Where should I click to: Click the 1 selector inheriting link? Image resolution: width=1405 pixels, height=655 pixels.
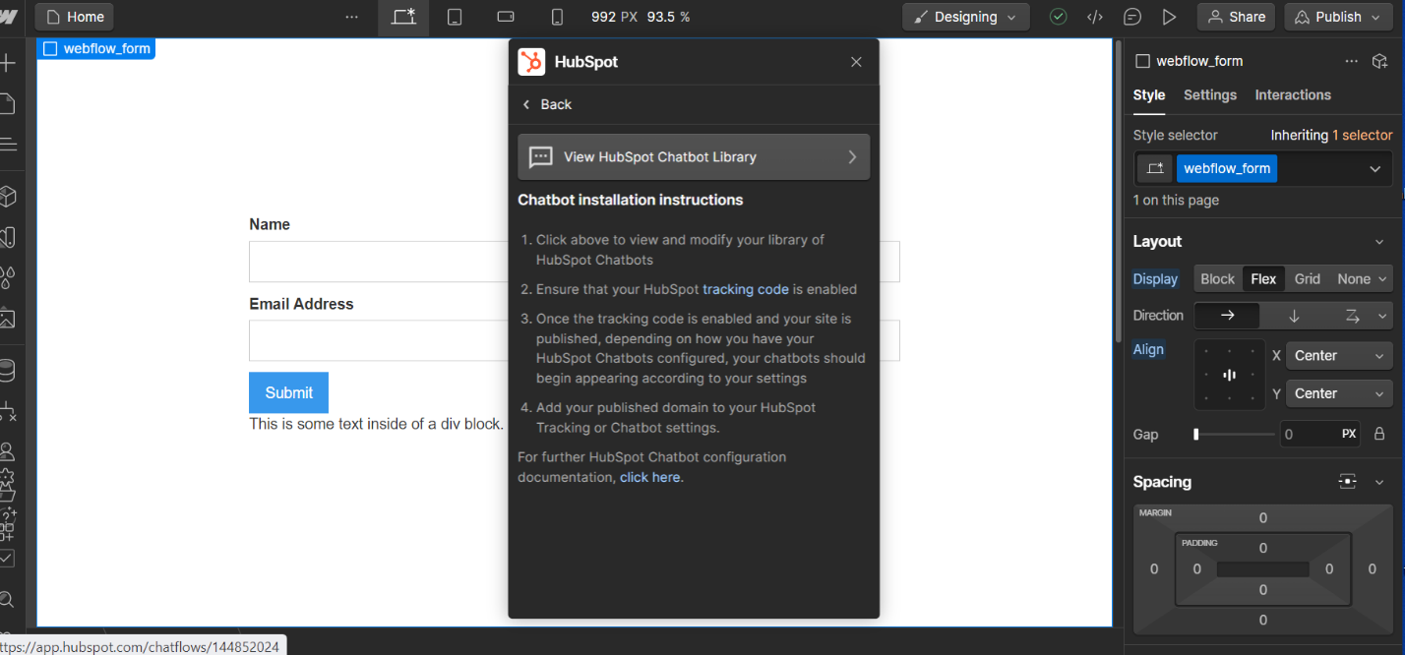click(1362, 135)
